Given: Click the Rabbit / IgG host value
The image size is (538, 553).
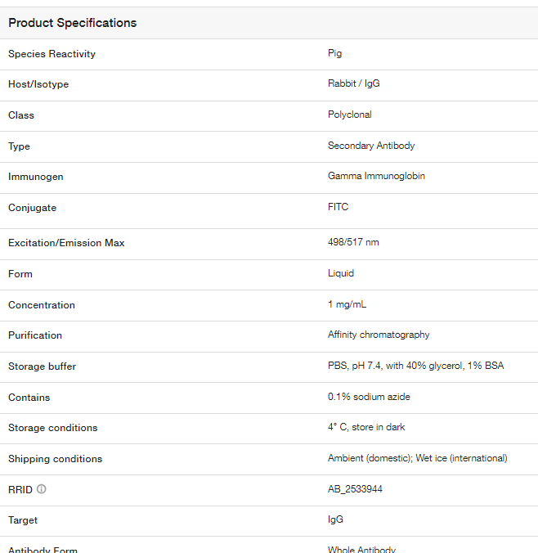Looking at the screenshot, I should click(x=353, y=83).
